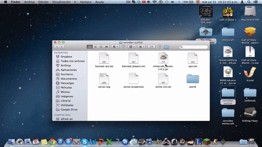
Task: Switch Finder to icon view
Action: 90,47
